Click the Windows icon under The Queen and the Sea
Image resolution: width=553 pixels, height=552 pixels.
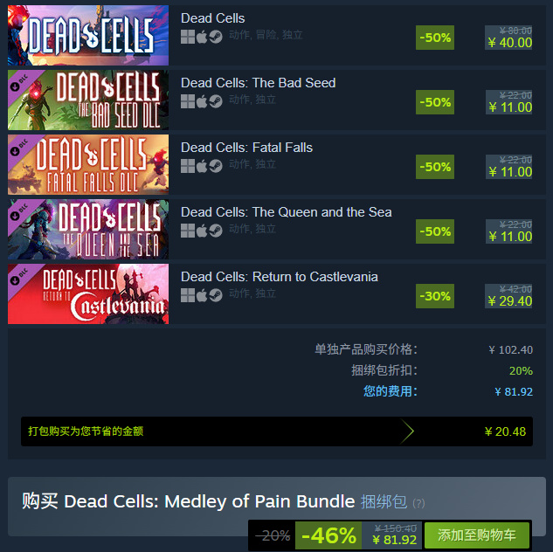tap(188, 231)
